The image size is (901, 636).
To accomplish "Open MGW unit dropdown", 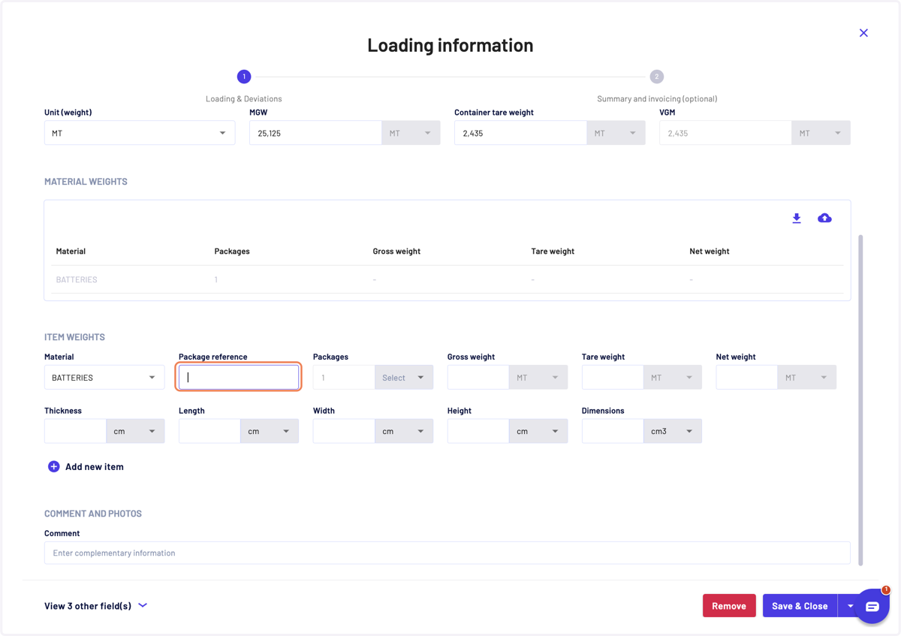I will click(411, 133).
